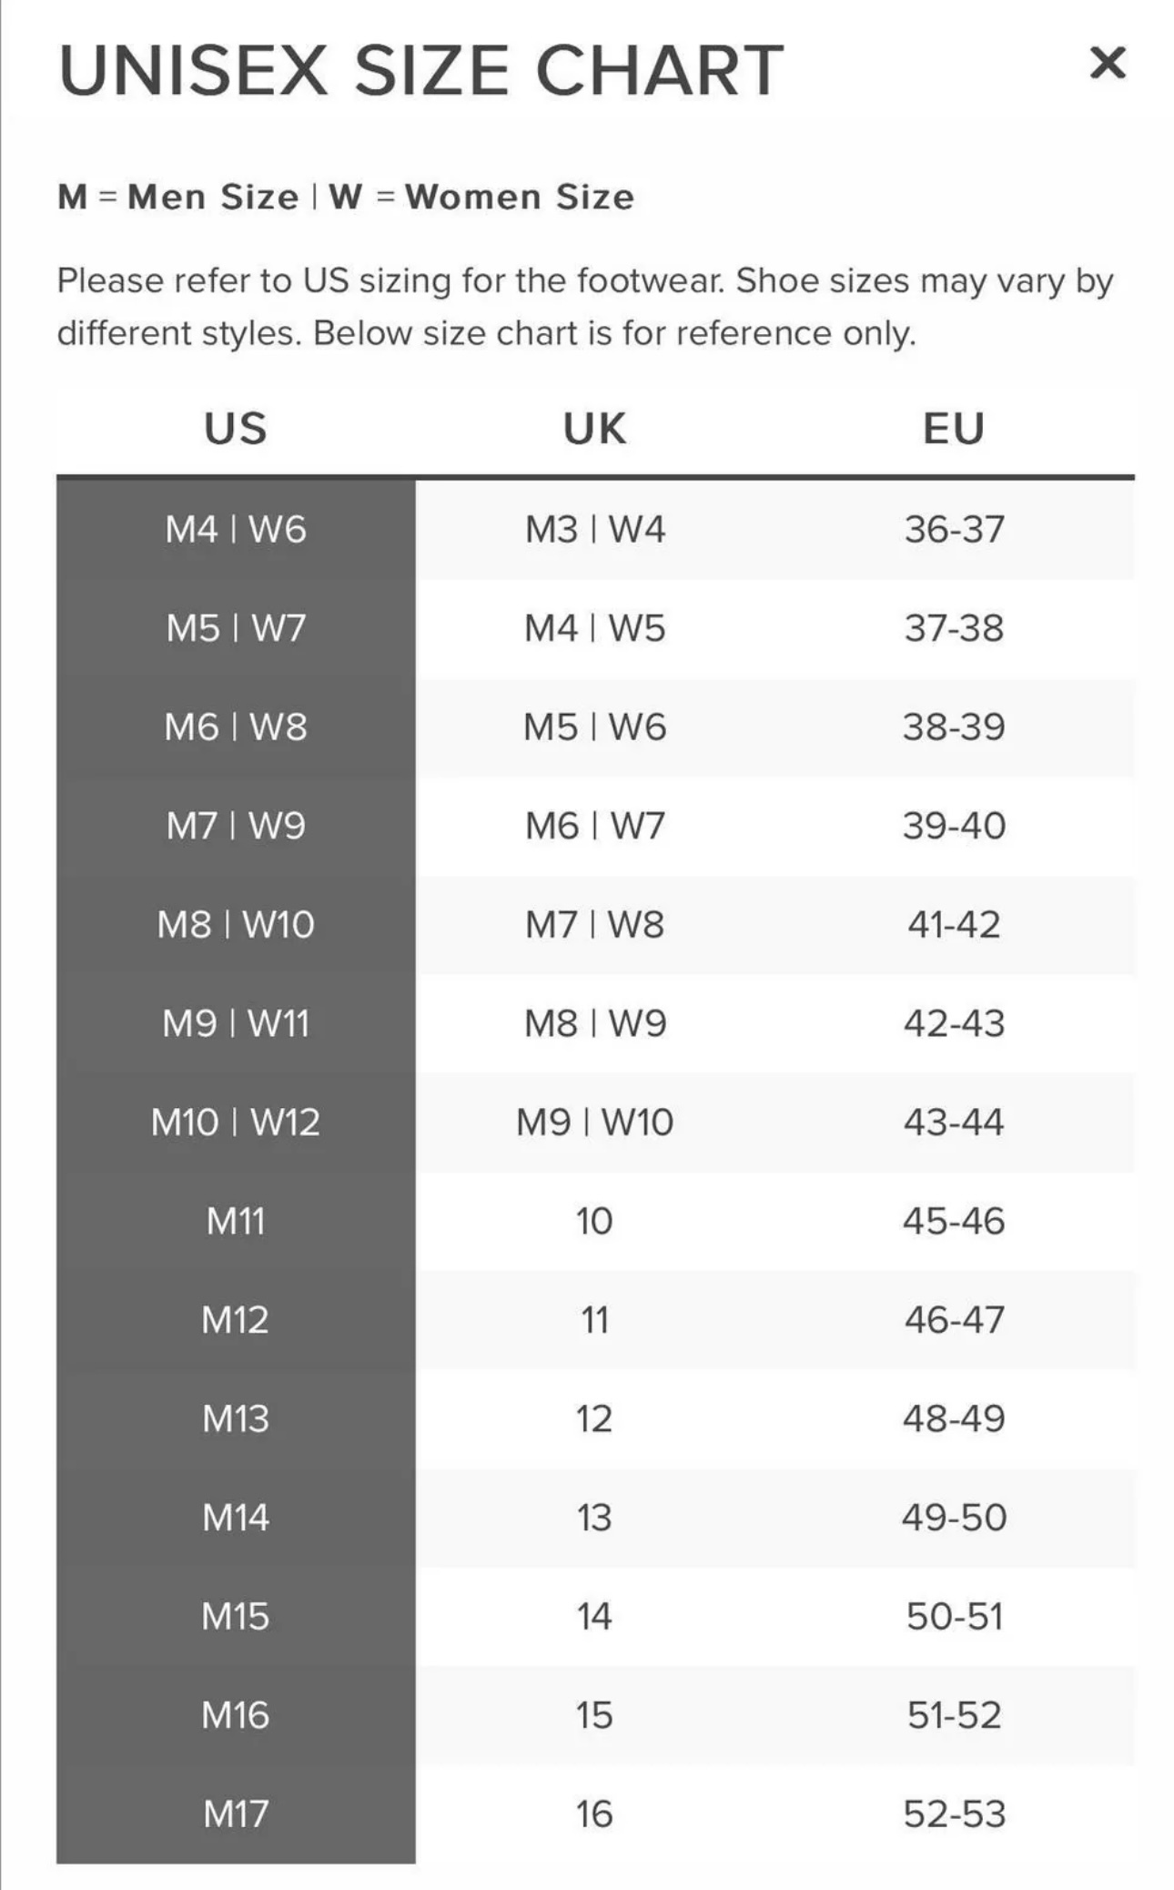
Task: Select the M13 US size cell
Action: pos(236,1418)
